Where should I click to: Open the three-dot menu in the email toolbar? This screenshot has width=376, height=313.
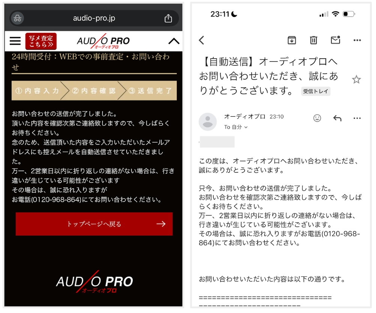point(357,40)
